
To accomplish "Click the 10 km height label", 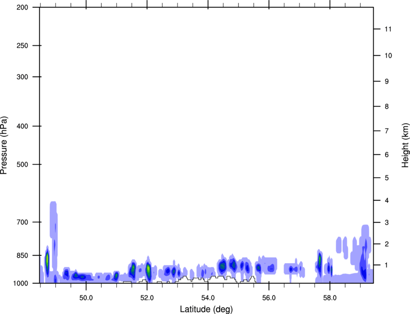I will coord(388,56).
